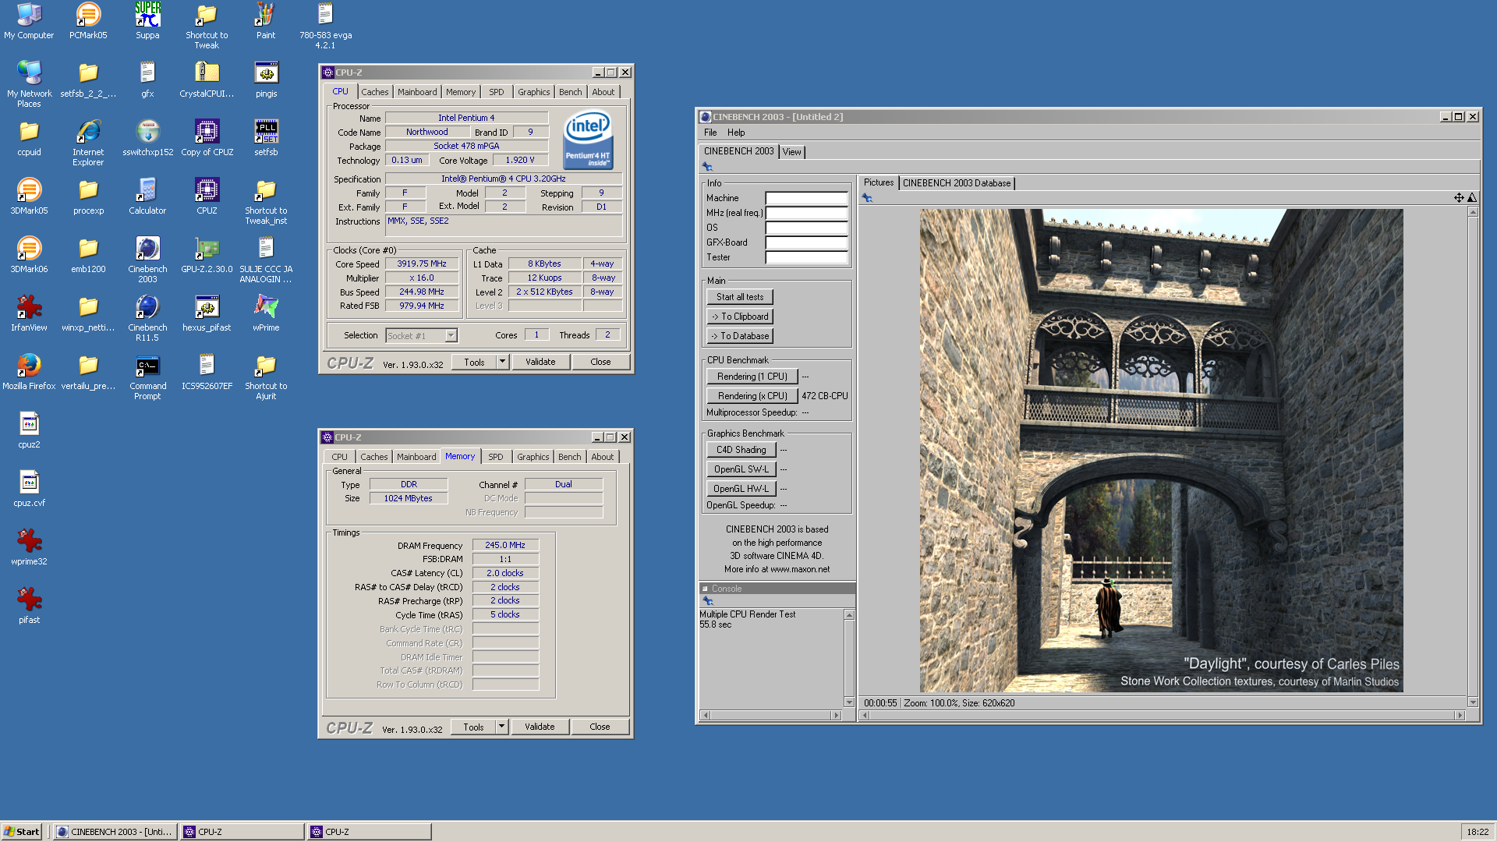Switch to Mainboard tab in upper CPU-Z window
Image resolution: width=1497 pixels, height=842 pixels.
[417, 92]
